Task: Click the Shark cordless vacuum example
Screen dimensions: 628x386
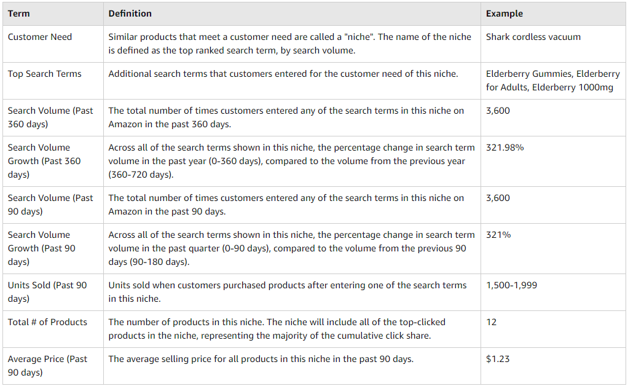Action: point(533,37)
